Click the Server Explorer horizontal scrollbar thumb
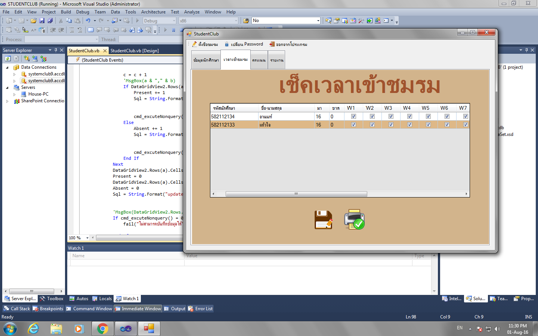Image resolution: width=538 pixels, height=336 pixels. coord(32,291)
